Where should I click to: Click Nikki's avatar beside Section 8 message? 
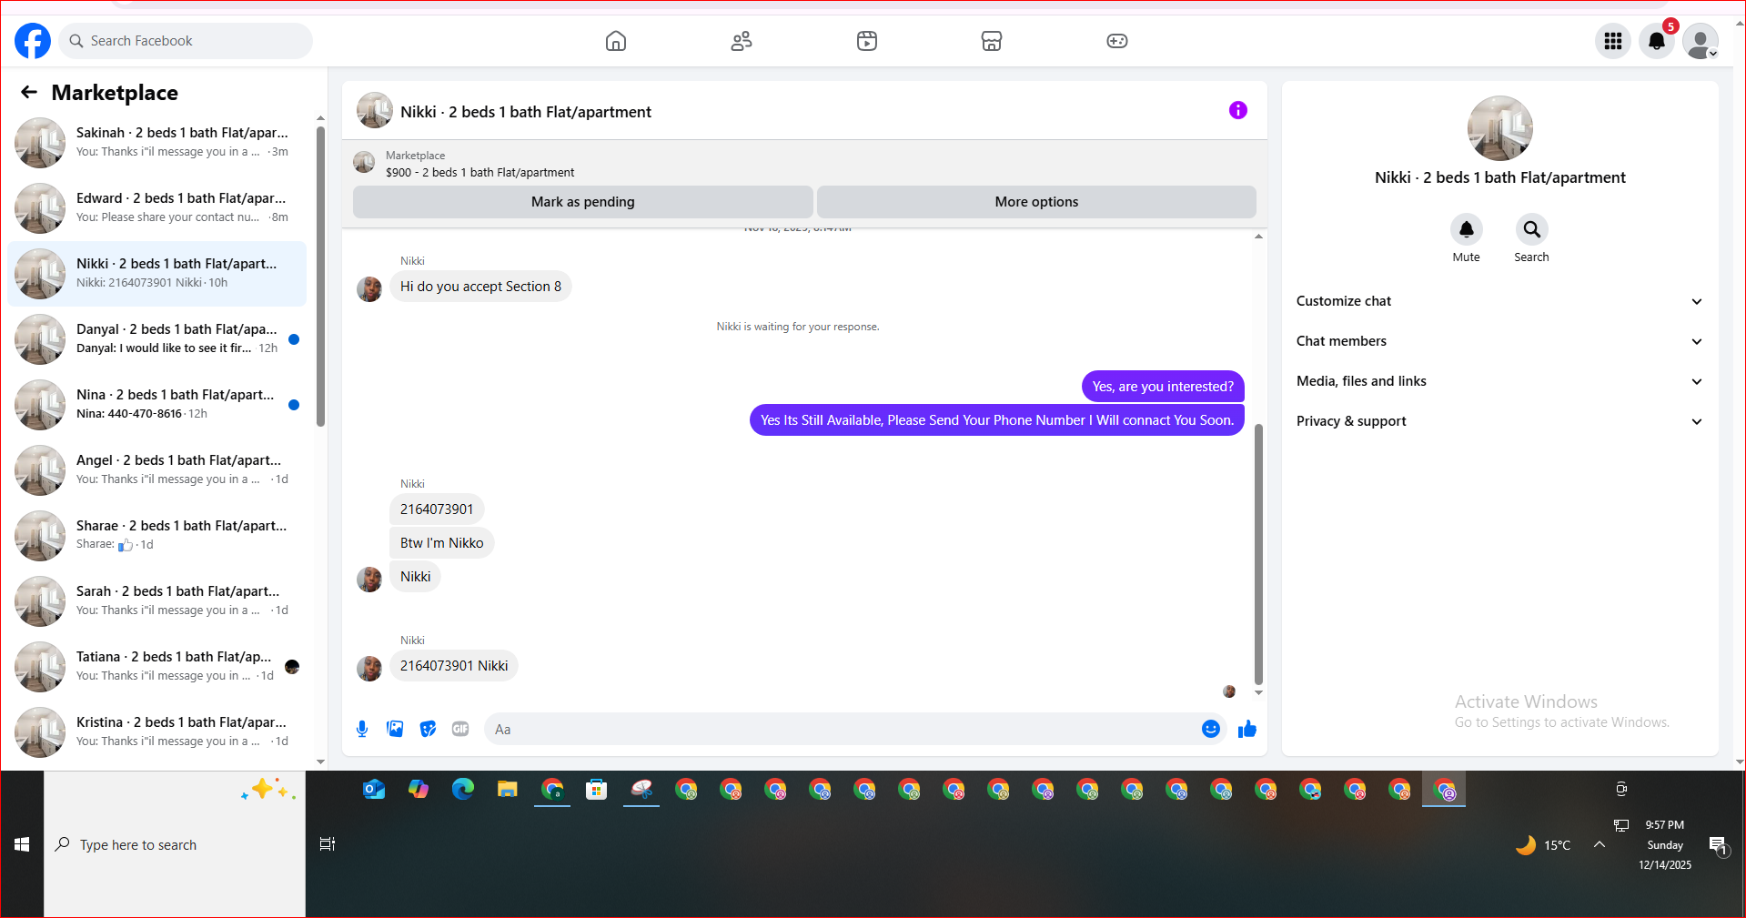[x=369, y=289]
